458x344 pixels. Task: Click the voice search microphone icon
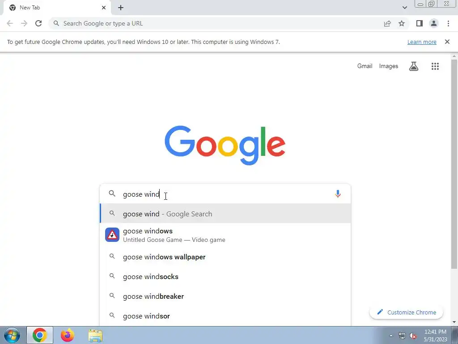(338, 194)
